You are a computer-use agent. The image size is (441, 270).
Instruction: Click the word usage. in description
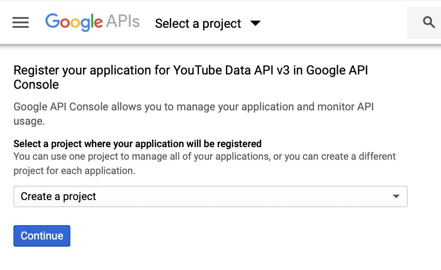coord(29,121)
